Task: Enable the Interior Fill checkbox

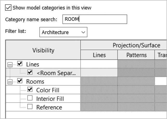Action: pyautogui.click(x=30, y=98)
